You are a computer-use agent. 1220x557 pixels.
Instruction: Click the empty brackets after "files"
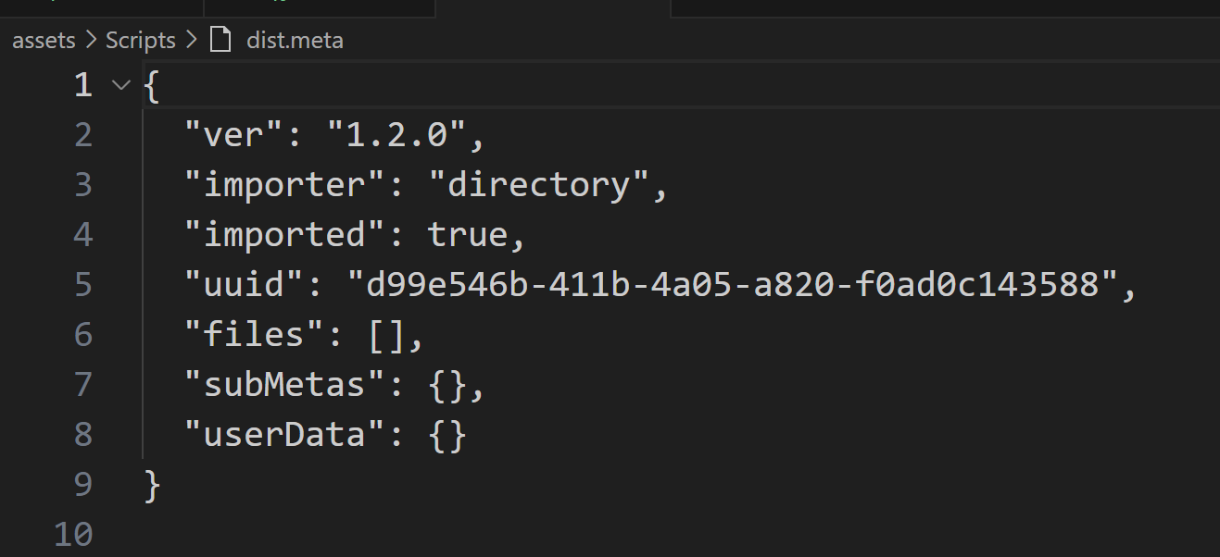tap(387, 335)
